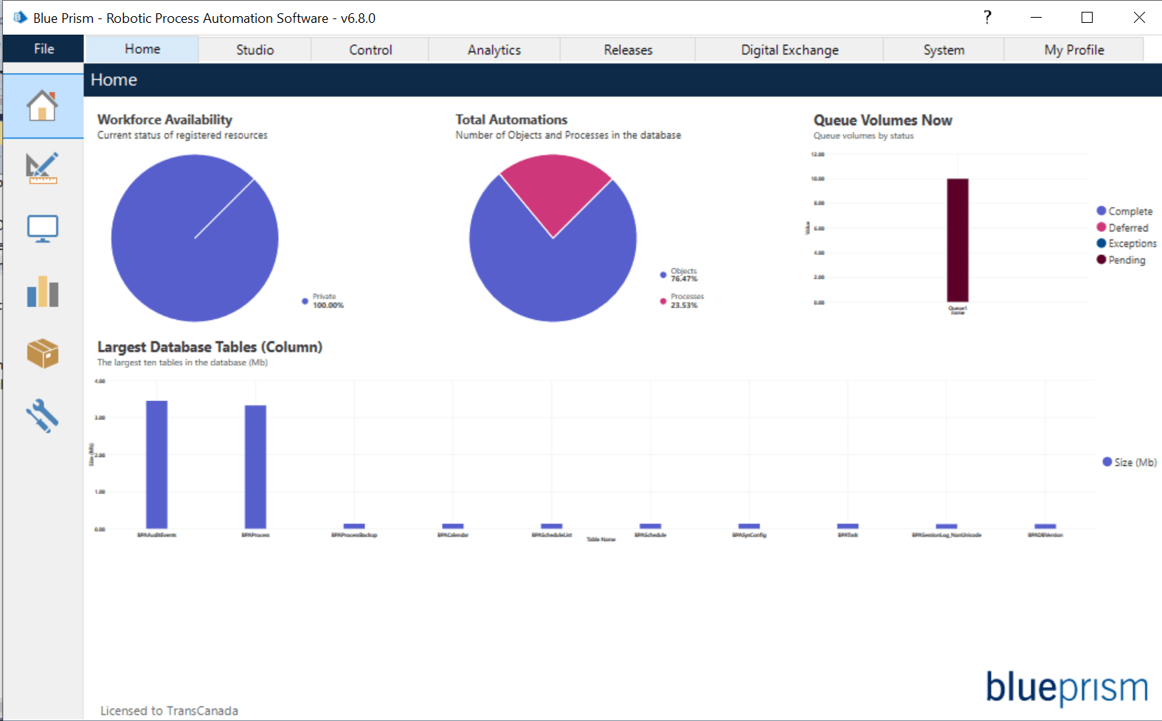Click the Blue Prism title bar logo
The width and height of the screenshot is (1162, 721).
click(20, 17)
